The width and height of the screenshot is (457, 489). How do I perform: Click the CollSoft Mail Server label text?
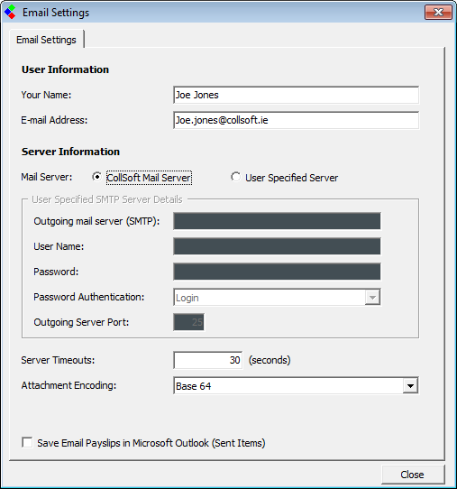tap(149, 178)
